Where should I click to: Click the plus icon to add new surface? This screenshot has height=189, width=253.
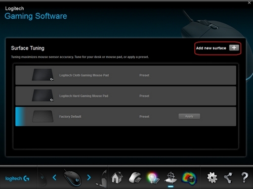[x=234, y=48]
